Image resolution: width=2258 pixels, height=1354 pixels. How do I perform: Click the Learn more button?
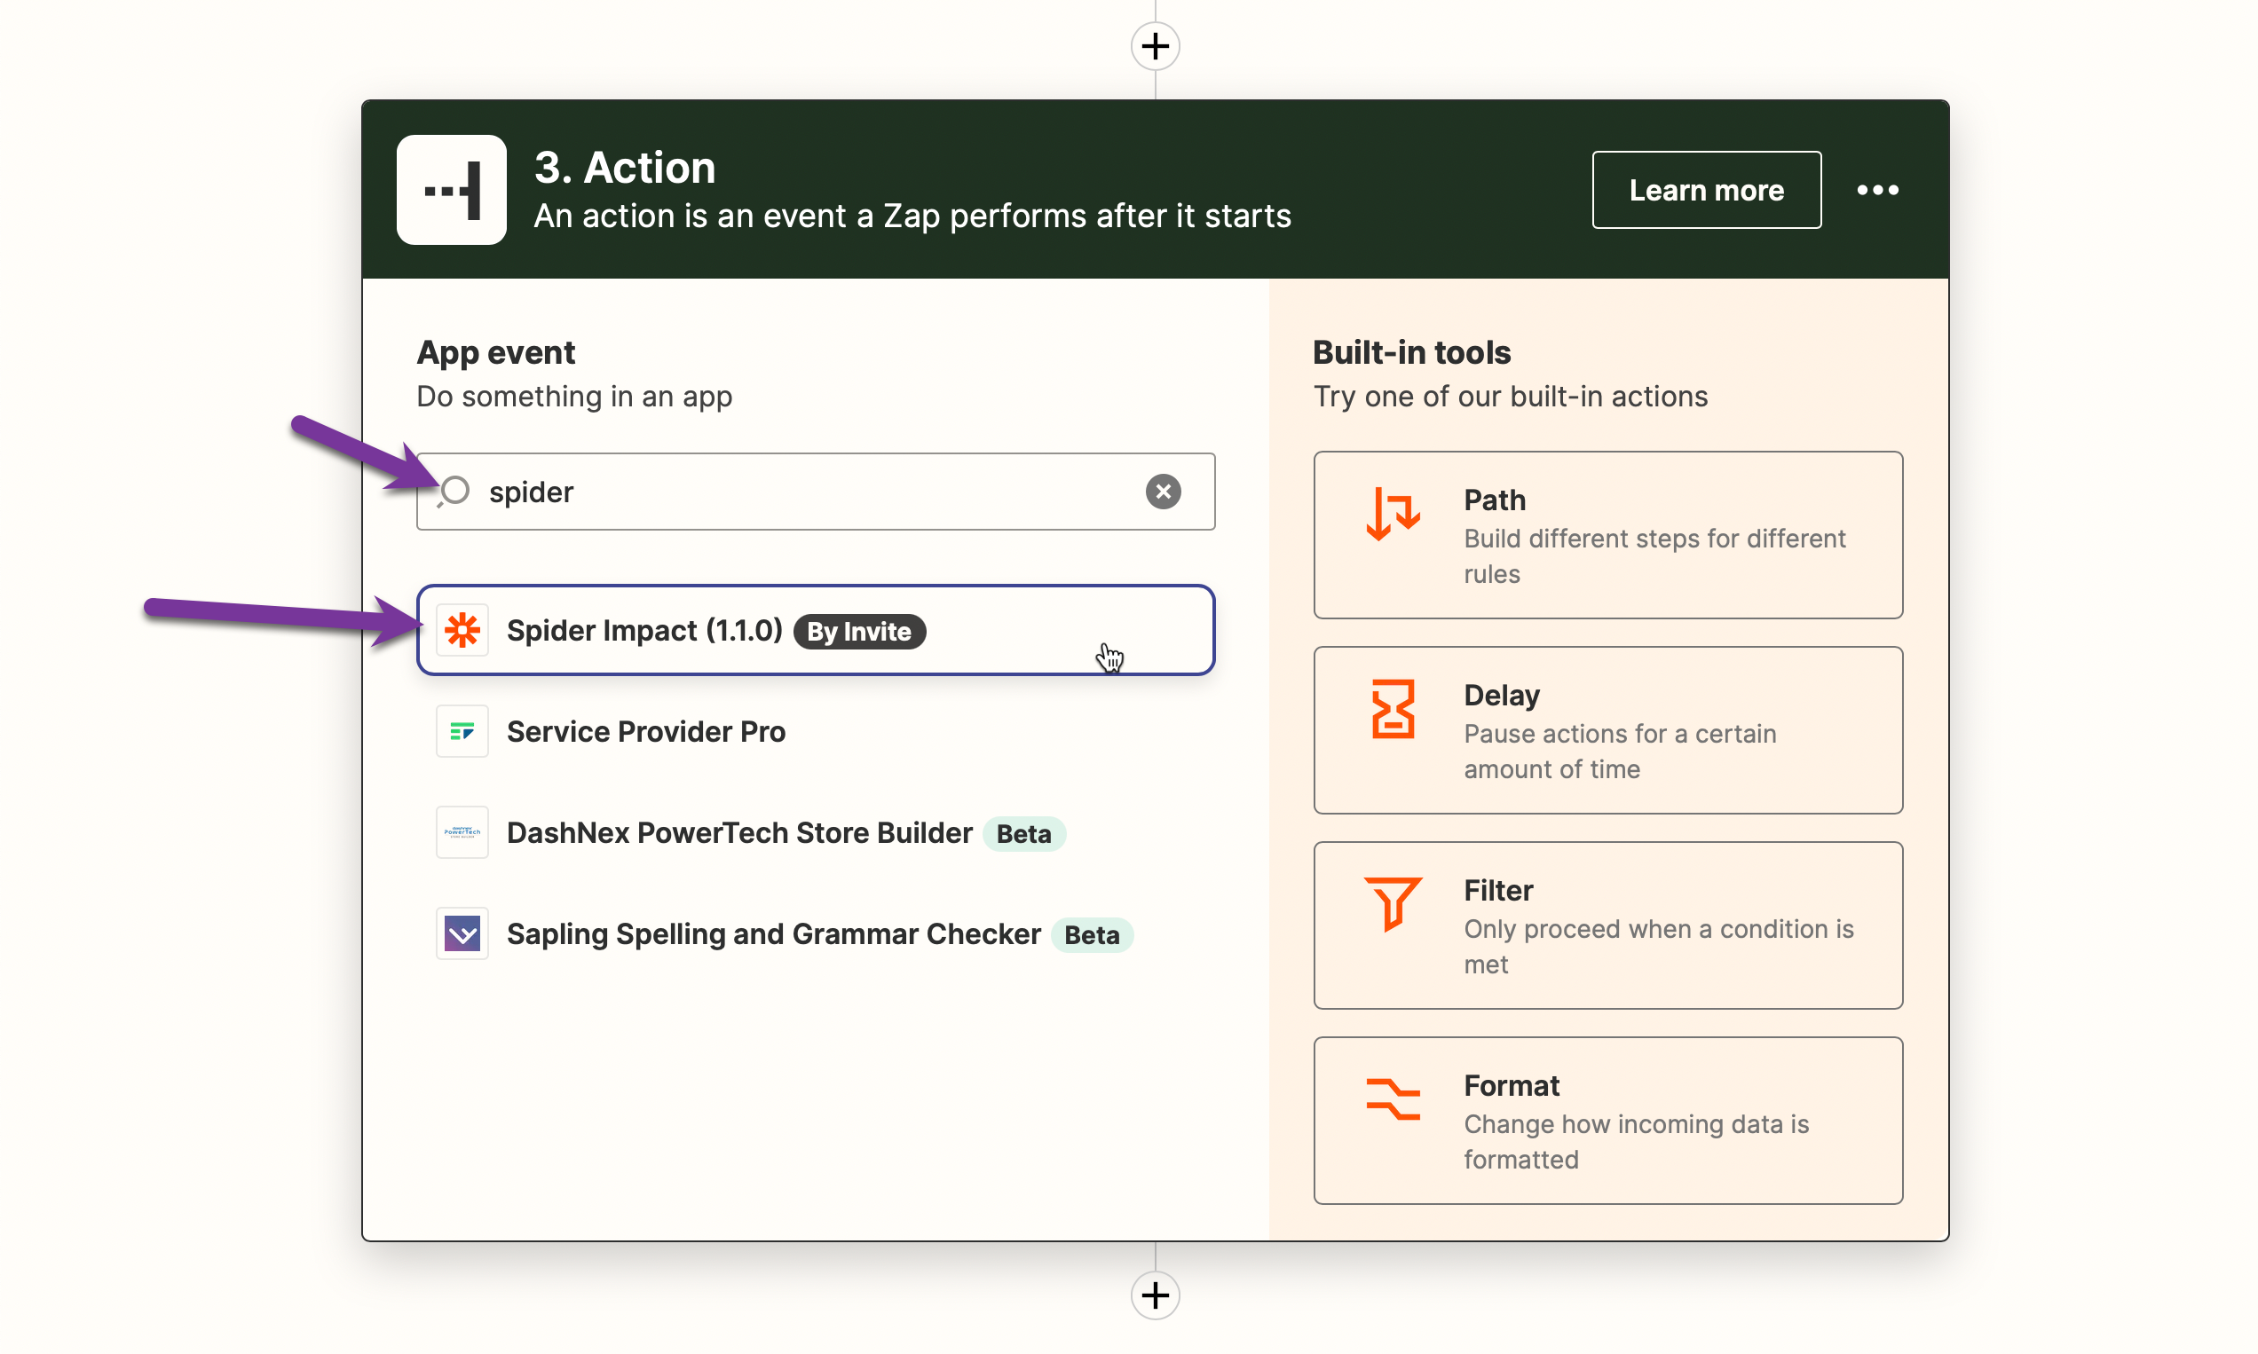tap(1706, 190)
